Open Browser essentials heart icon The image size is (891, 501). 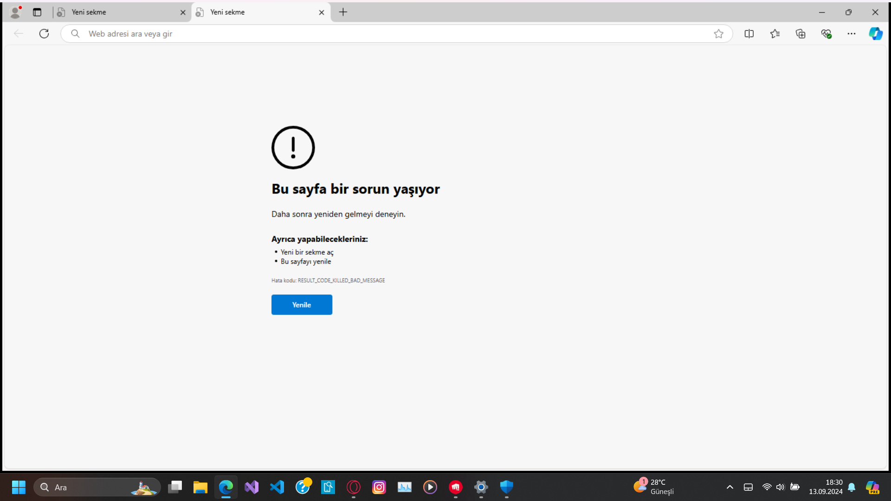pos(826,33)
